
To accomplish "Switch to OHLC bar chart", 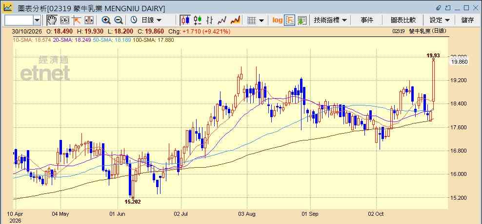I will [210, 20].
